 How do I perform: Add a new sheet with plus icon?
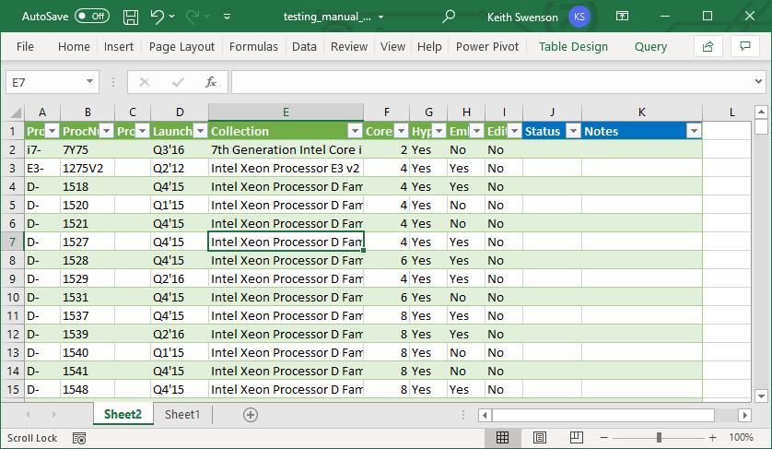[x=250, y=415]
